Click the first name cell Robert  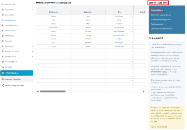[x=54, y=16]
